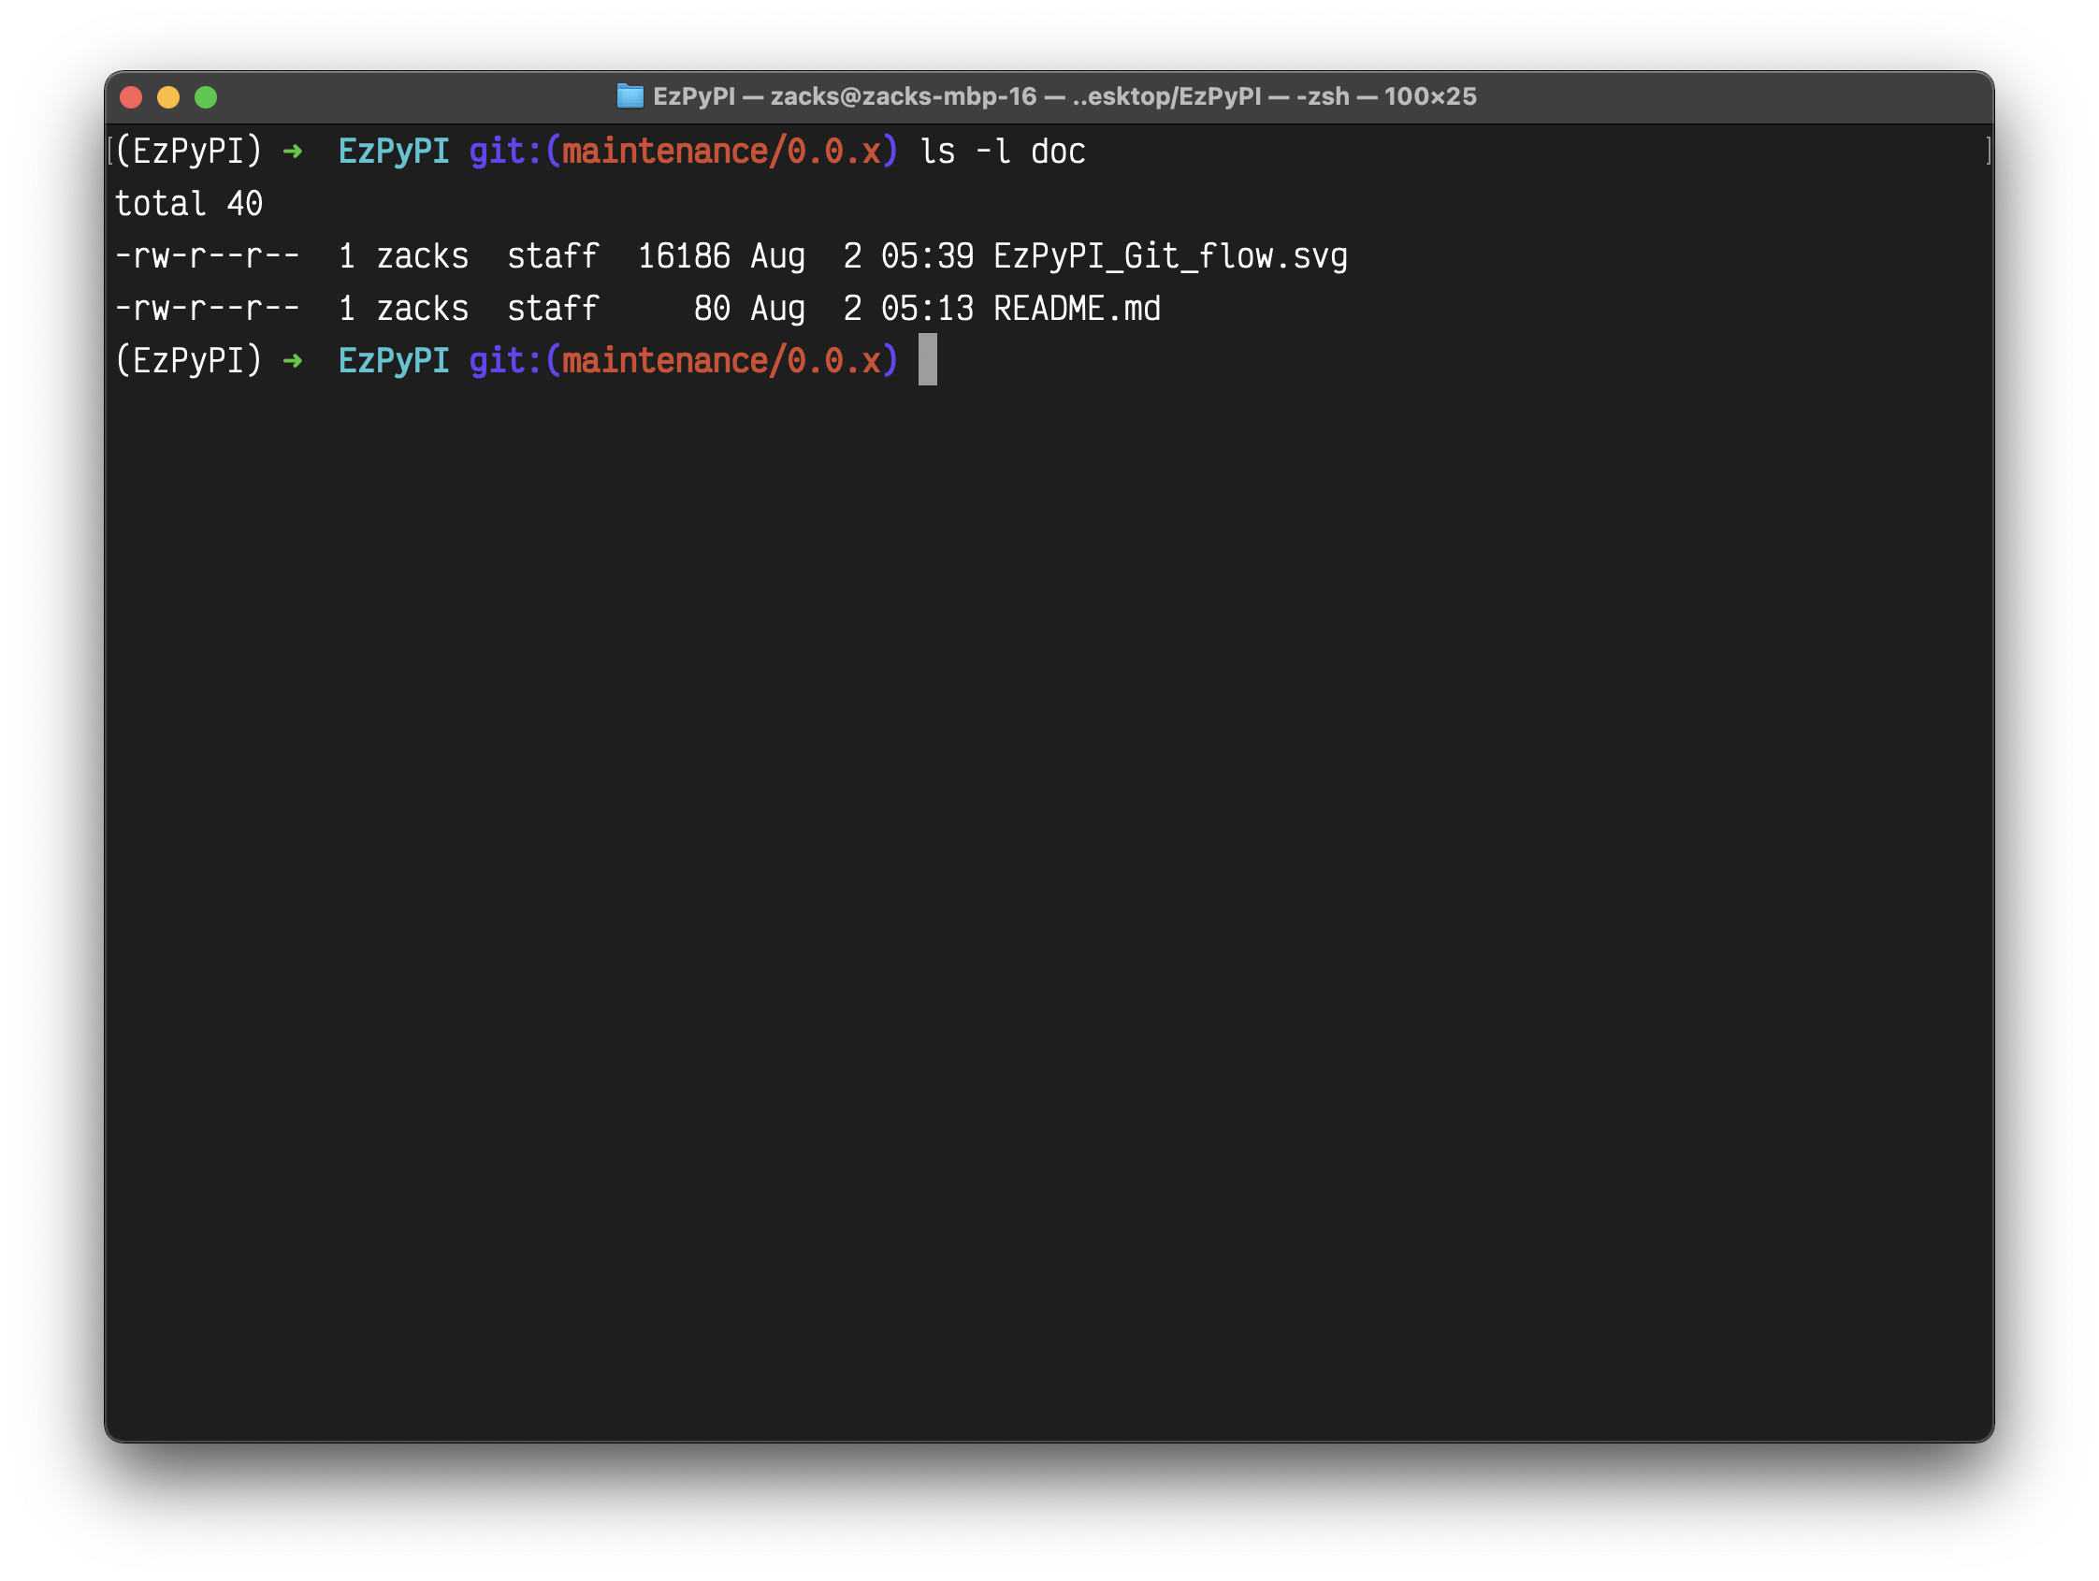Screen dimensions: 2099x1581
Task: Click the 'ls -l doc' command text
Action: 1002,152
